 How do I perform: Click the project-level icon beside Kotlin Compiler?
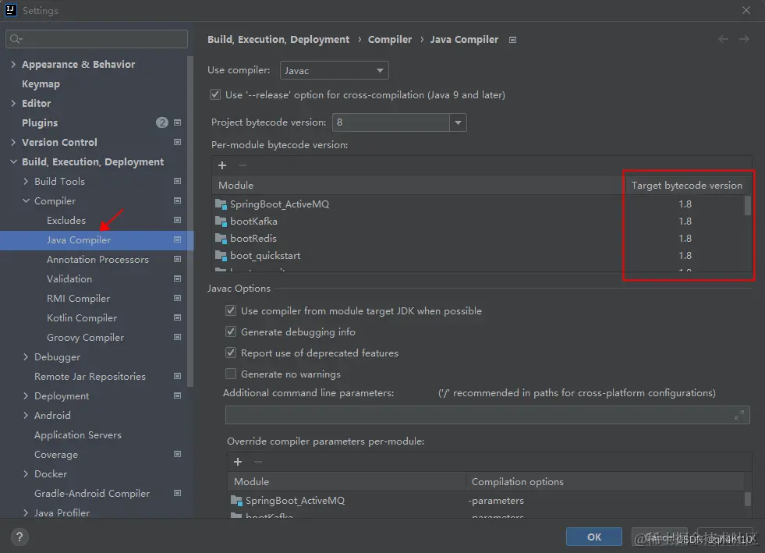tap(177, 317)
